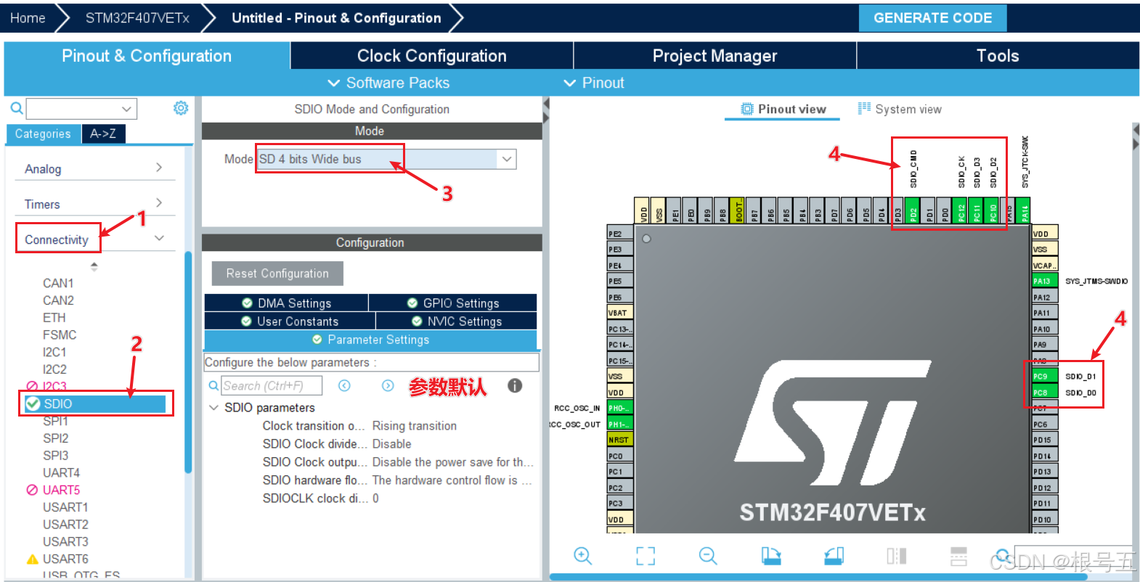Go to previous parameter search result
Screen dimensions: 1140x582
pyautogui.click(x=344, y=386)
